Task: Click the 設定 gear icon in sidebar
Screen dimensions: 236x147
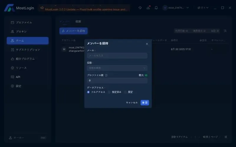Action: (12, 86)
